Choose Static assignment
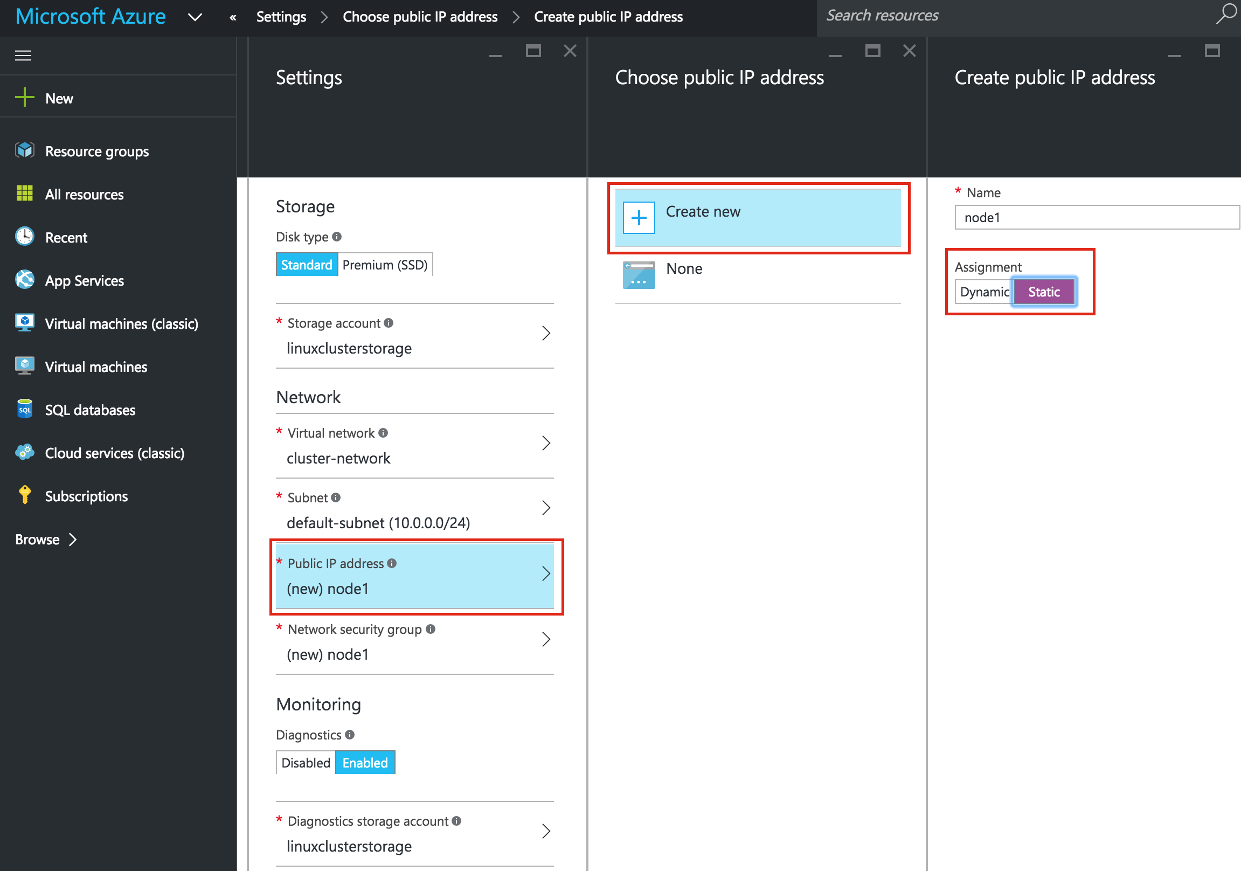This screenshot has width=1241, height=871. pos(1044,292)
